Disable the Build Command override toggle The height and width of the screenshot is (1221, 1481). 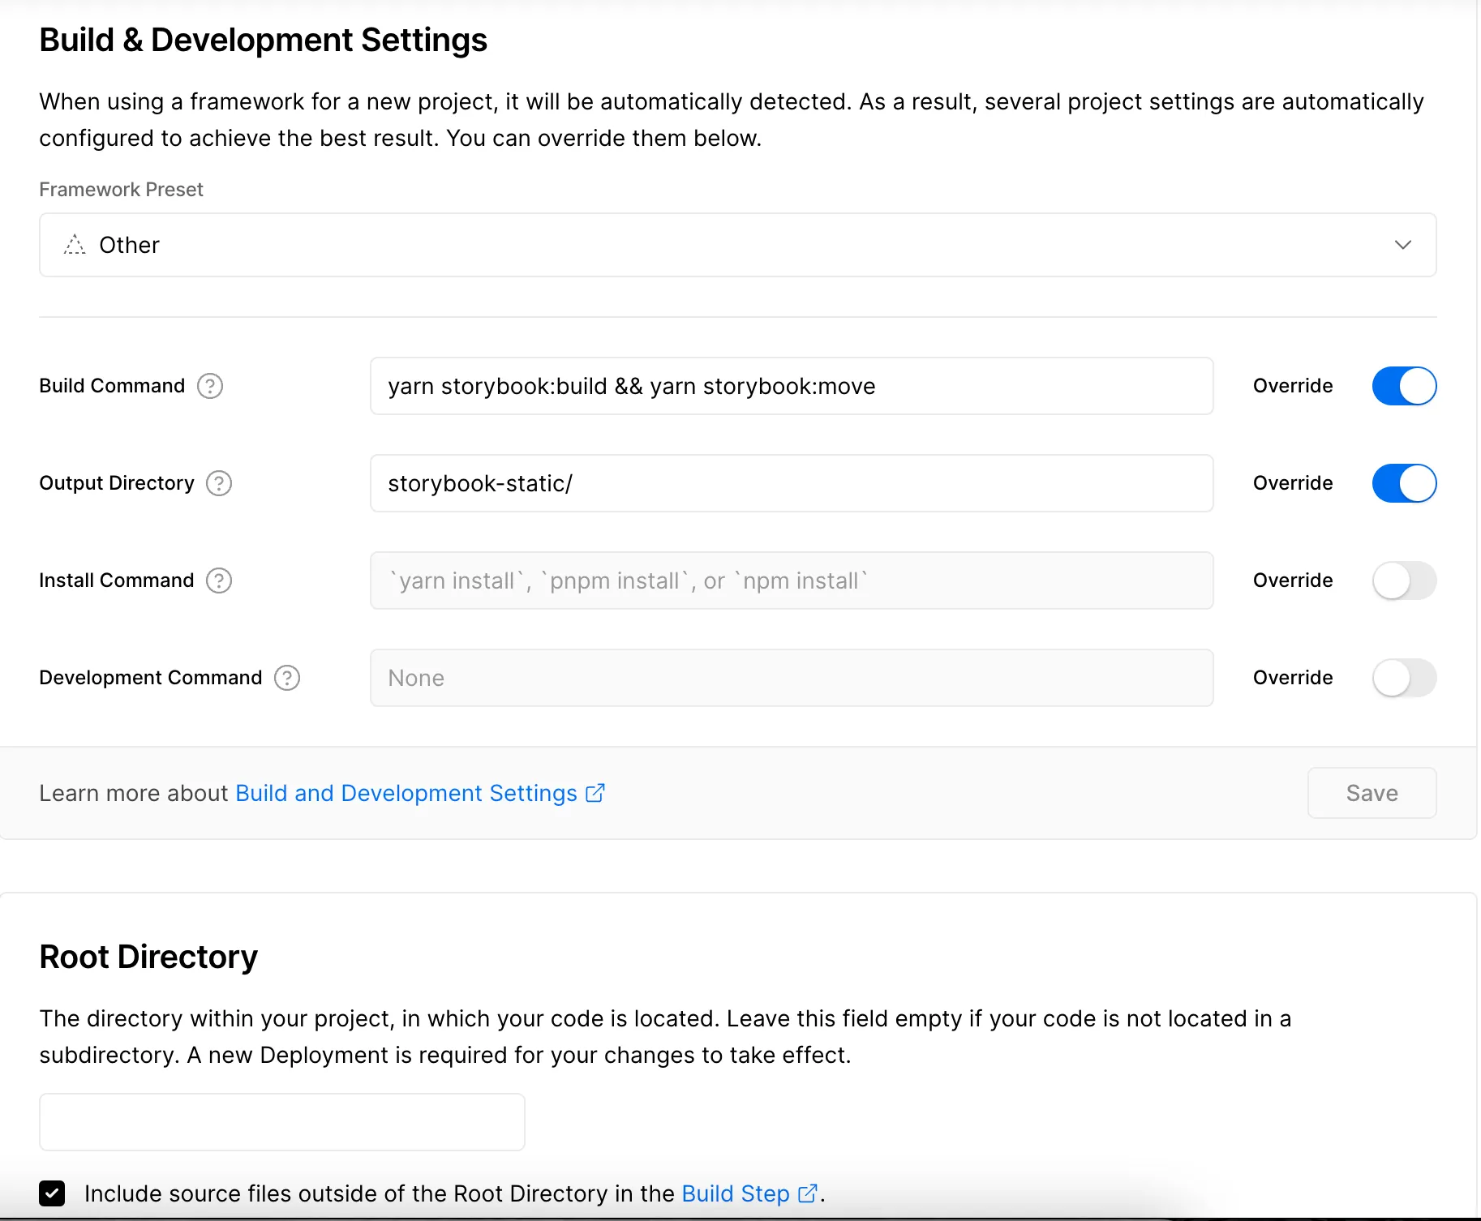[x=1404, y=386]
